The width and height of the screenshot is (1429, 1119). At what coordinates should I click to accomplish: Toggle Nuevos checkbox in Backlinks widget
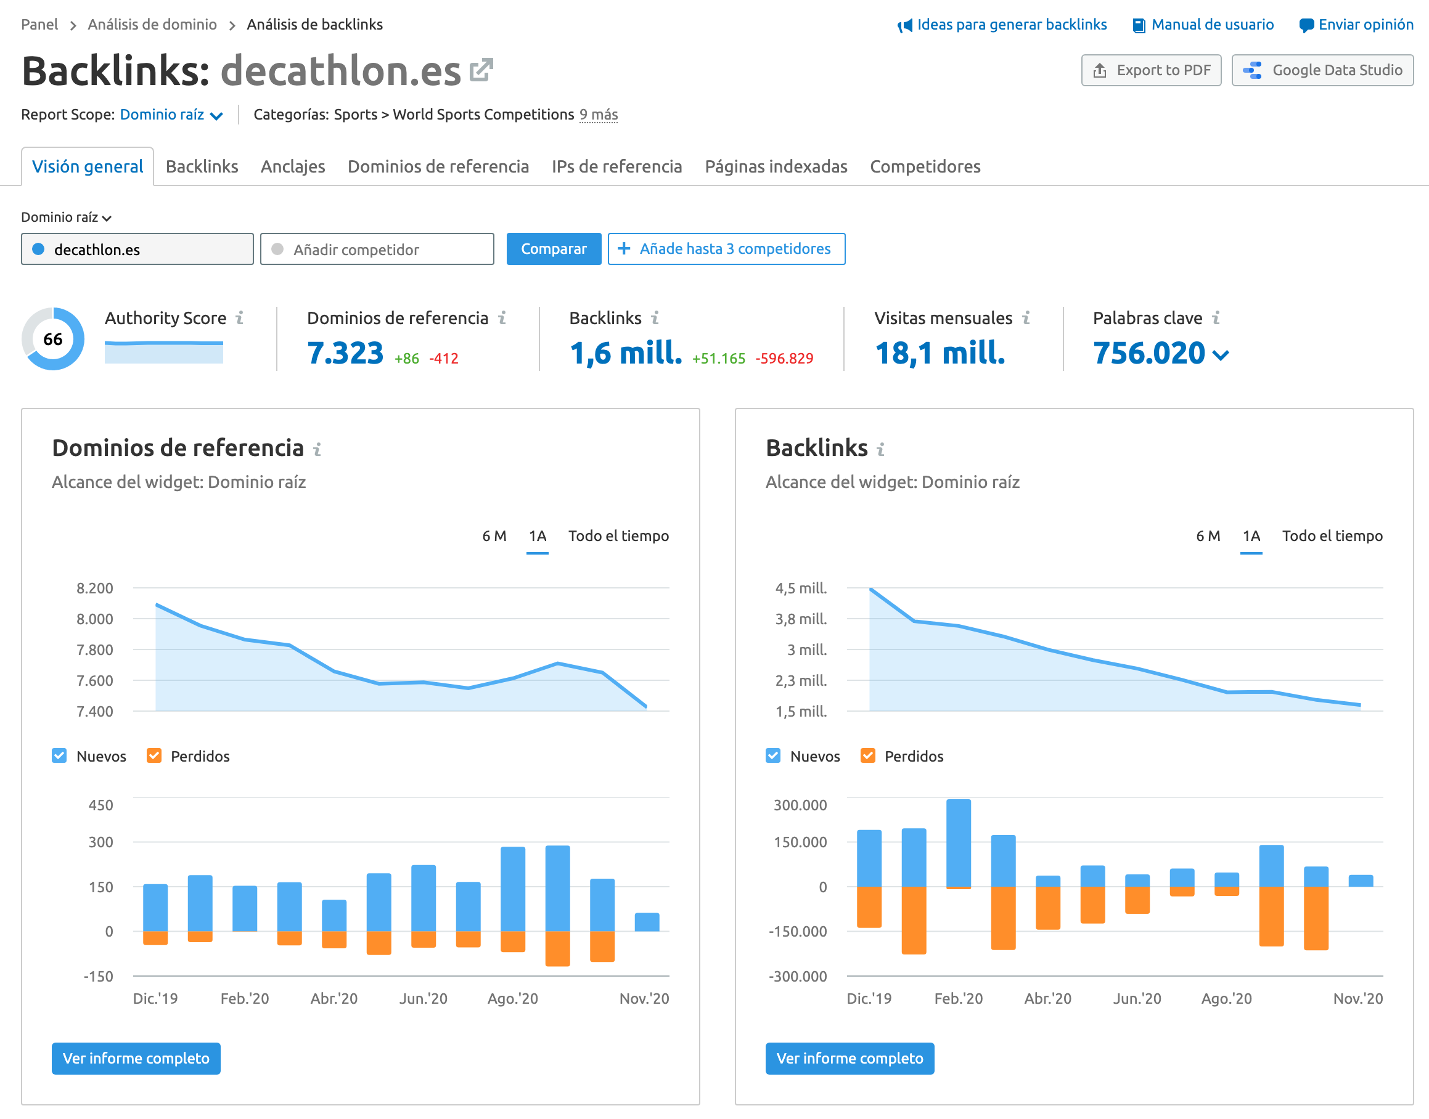click(x=774, y=755)
